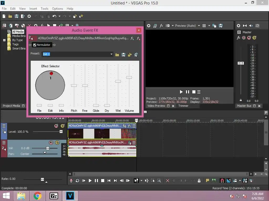
Task: Open the Options menu
Action: [58, 9]
